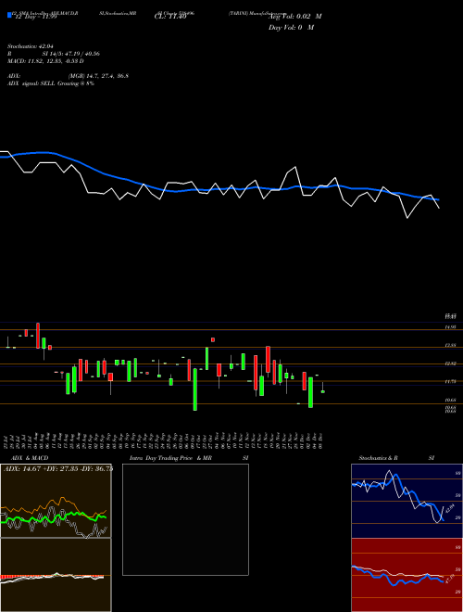
Task: Click the 'Day Vol: 0 M' readout
Action: tap(291, 27)
